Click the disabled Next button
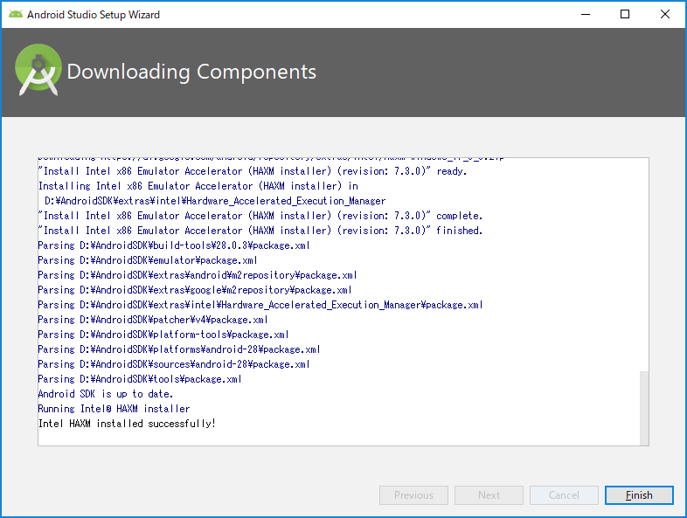The image size is (687, 518). [x=489, y=495]
